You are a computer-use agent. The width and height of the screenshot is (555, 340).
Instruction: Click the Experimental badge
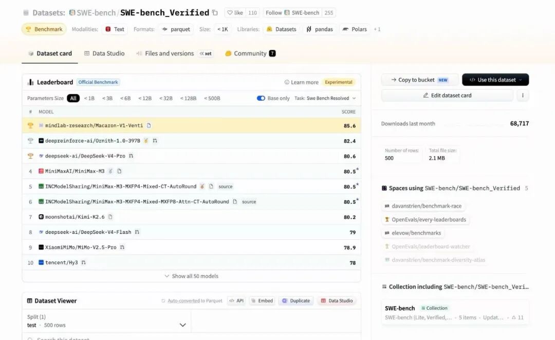tap(338, 82)
